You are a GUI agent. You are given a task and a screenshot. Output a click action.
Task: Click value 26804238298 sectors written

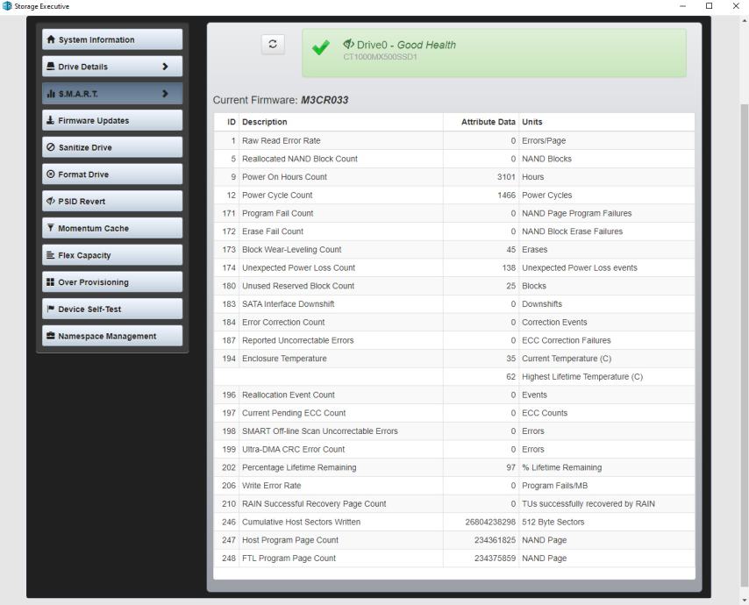(x=490, y=522)
